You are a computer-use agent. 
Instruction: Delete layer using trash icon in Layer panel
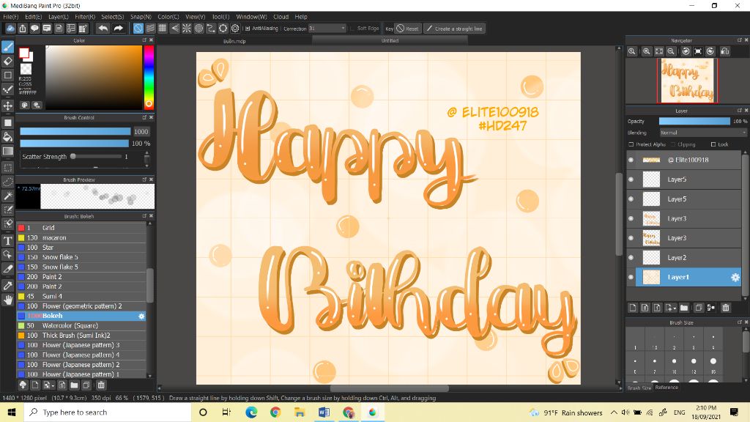726,308
